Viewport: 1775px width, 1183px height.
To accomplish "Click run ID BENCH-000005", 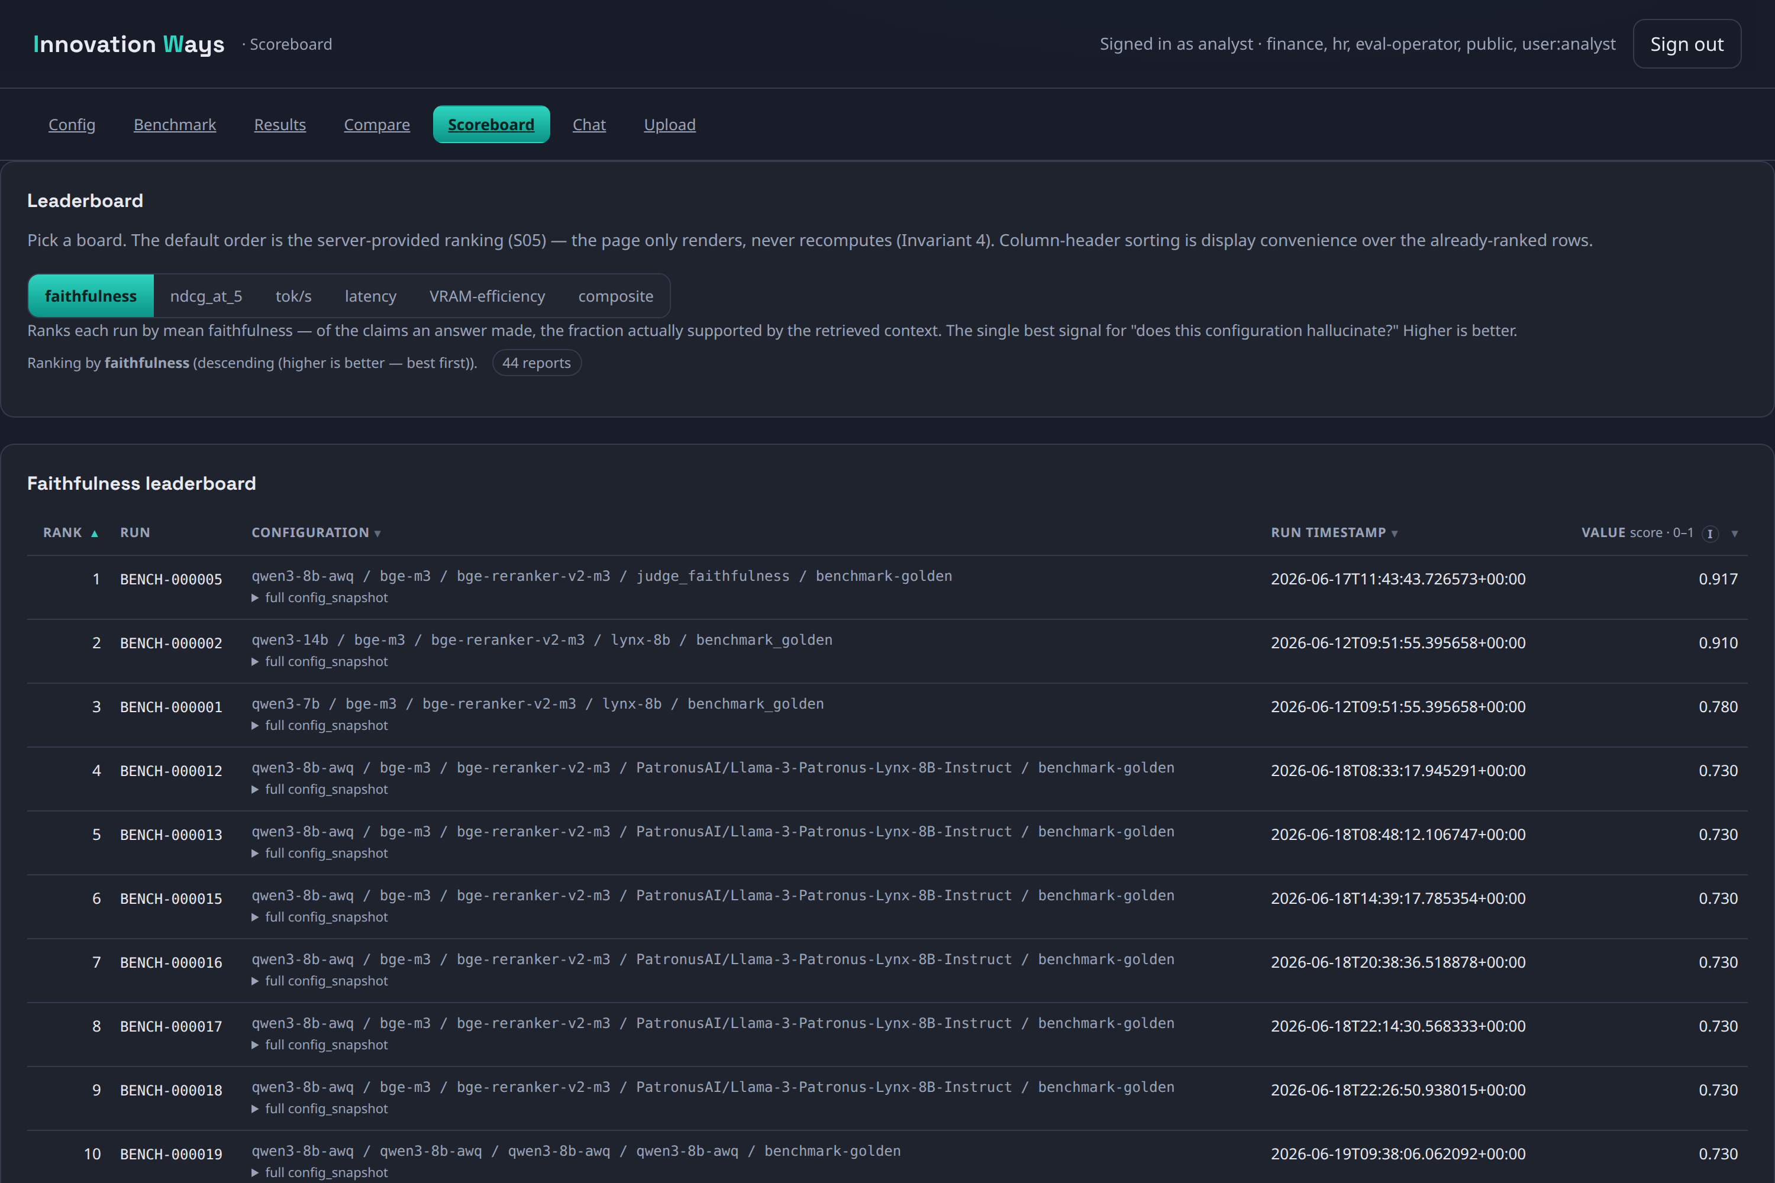I will 172,580.
